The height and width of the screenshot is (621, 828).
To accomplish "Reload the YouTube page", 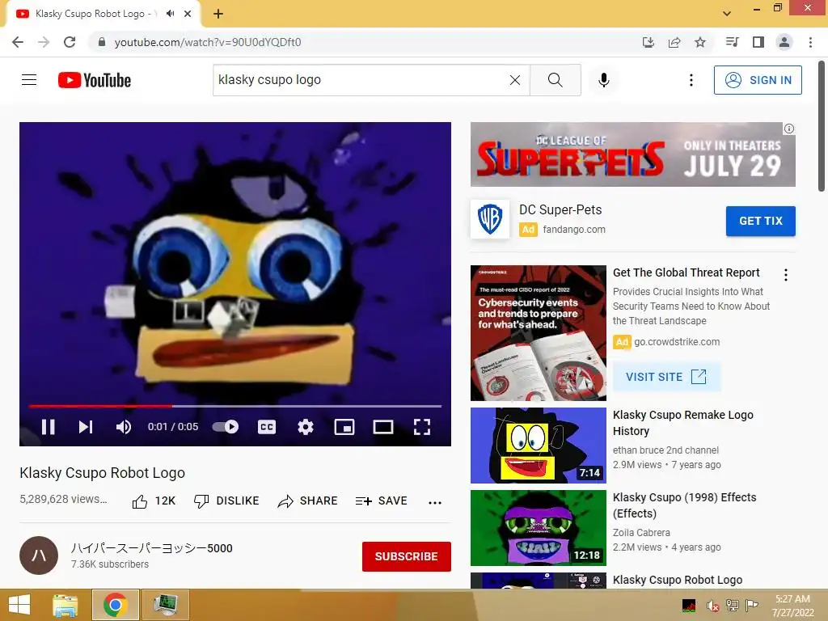I will coord(70,42).
